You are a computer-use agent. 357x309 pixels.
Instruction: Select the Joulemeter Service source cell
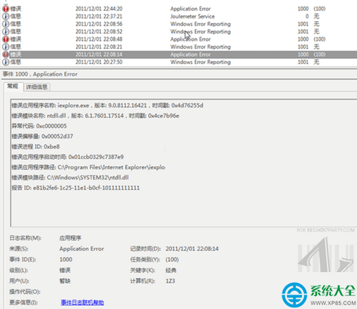click(192, 16)
